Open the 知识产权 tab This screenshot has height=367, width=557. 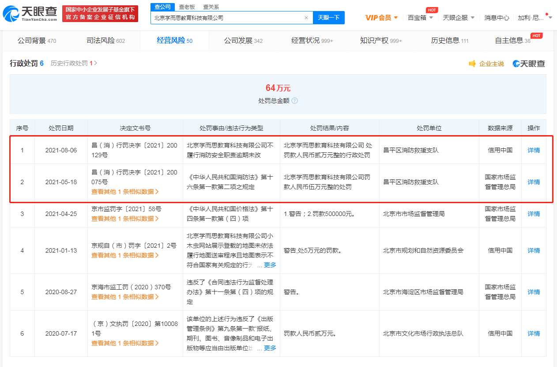click(x=380, y=41)
